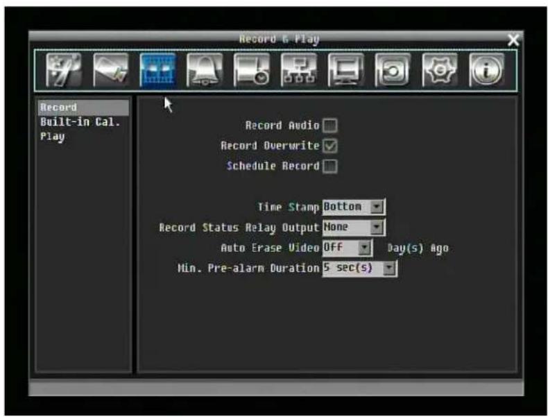Open Built-in Cal. in side menu

(x=80, y=122)
